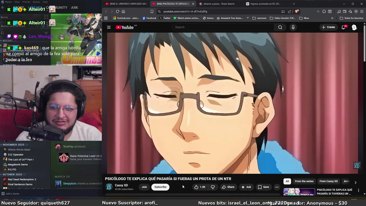The image size is (366, 206).
Task: Dislike the video with the thumbs-down icon
Action: (213, 187)
